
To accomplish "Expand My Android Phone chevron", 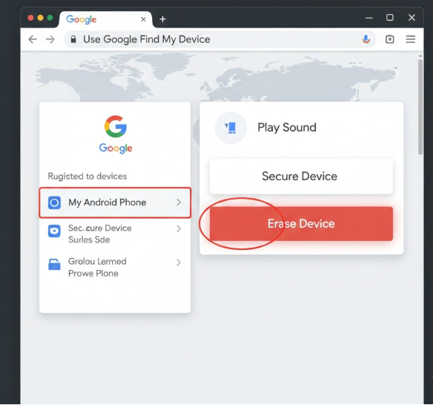I will coord(179,202).
